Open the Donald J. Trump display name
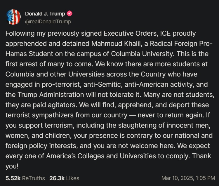 click(x=45, y=14)
